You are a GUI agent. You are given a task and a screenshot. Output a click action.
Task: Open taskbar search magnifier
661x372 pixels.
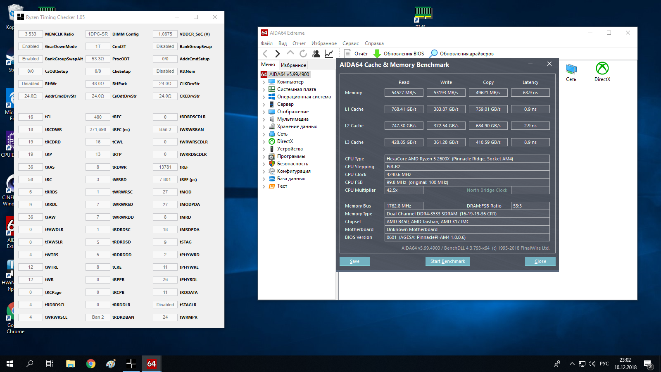(30, 364)
